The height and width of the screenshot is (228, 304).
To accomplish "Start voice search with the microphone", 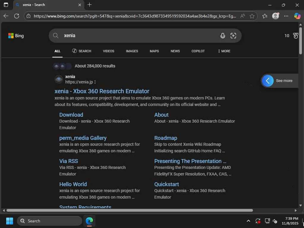I will point(223,36).
